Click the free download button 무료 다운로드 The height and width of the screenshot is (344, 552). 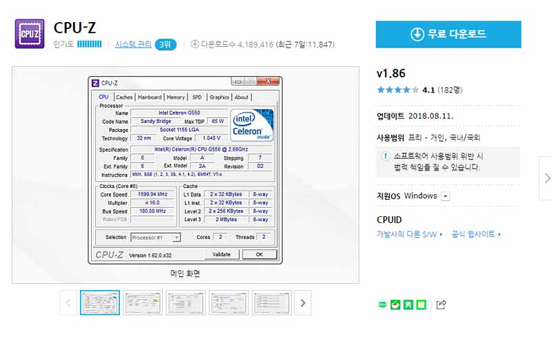coord(448,34)
